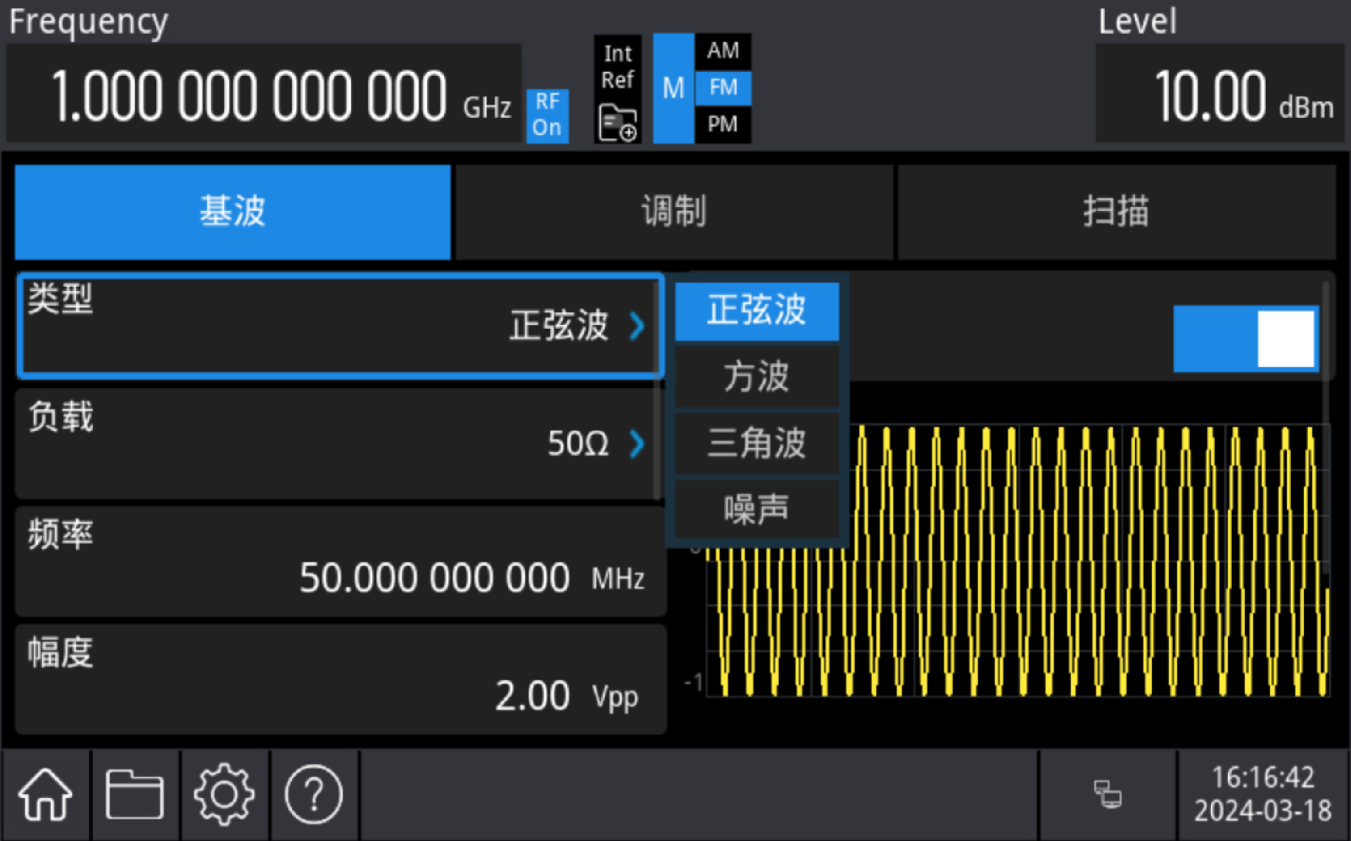This screenshot has height=841, width=1351.
Task: Select FM modulation indicator
Action: pos(723,88)
